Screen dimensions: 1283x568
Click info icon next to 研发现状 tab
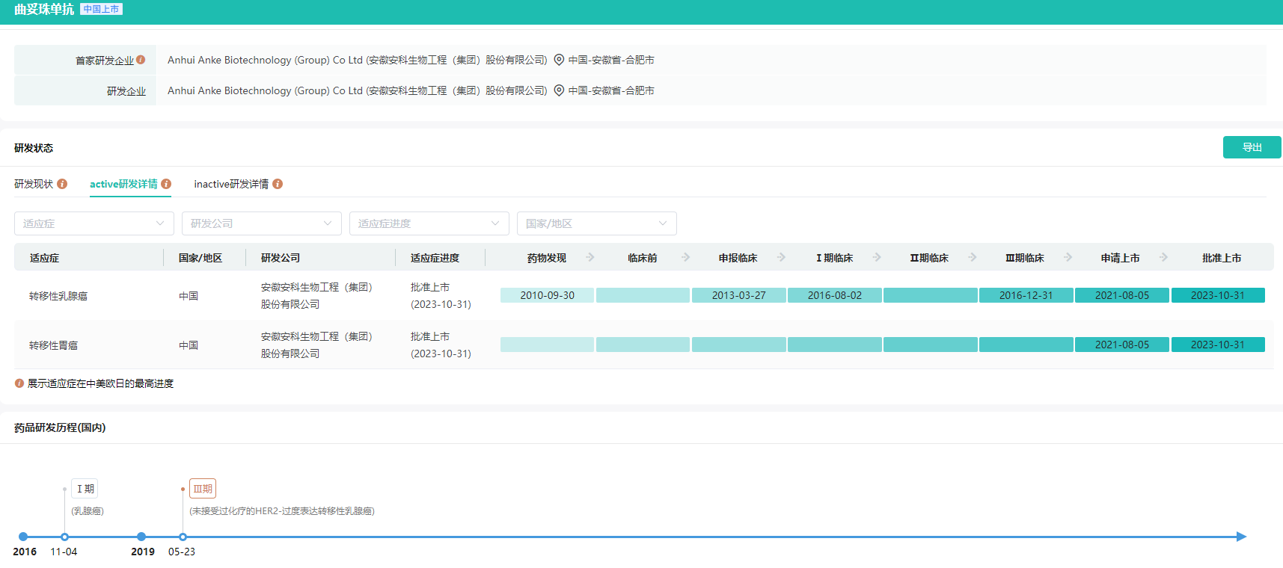pyautogui.click(x=62, y=184)
